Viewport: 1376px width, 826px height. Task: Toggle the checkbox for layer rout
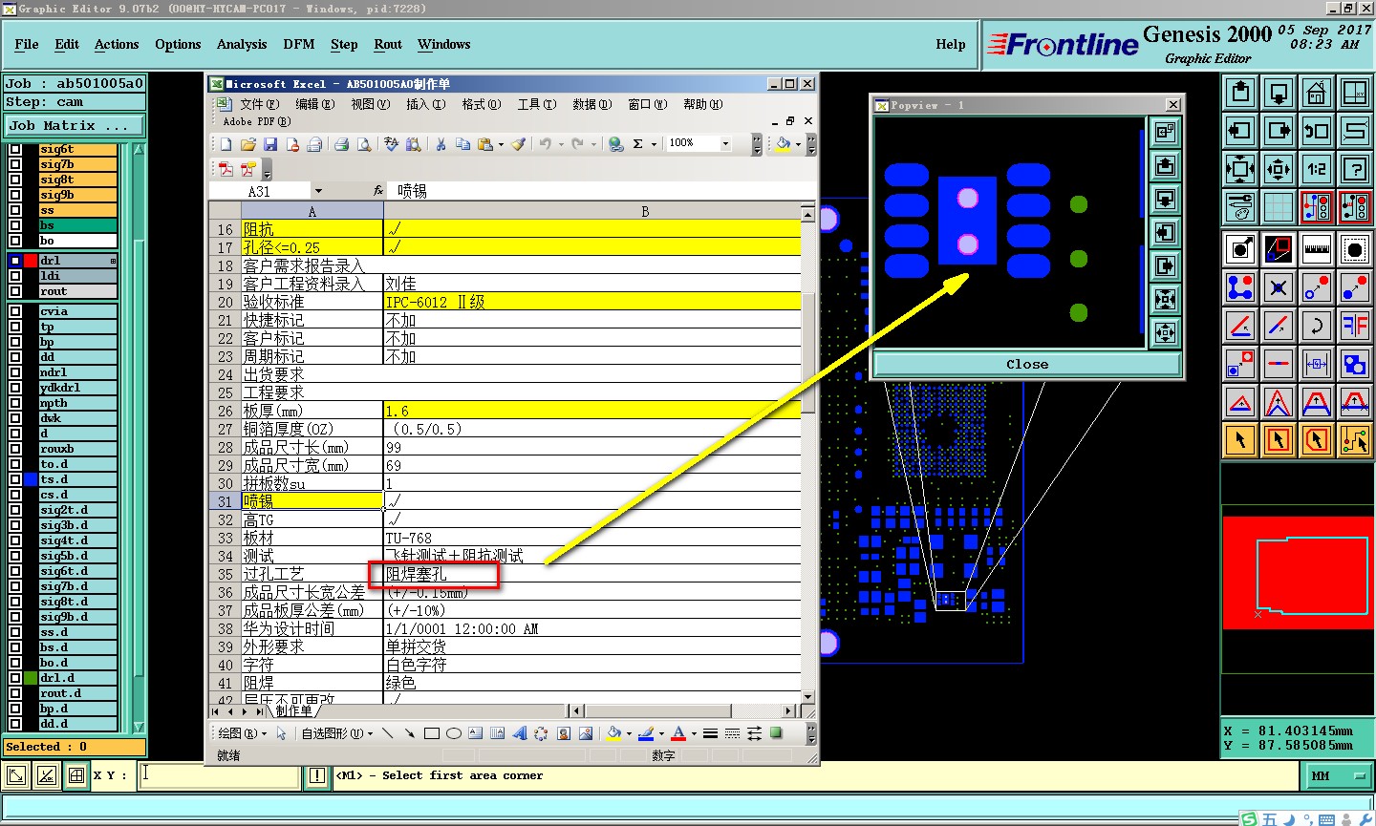coord(15,290)
